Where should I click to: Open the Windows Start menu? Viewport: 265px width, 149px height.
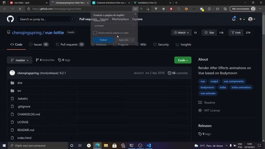pyautogui.click(x=4, y=145)
